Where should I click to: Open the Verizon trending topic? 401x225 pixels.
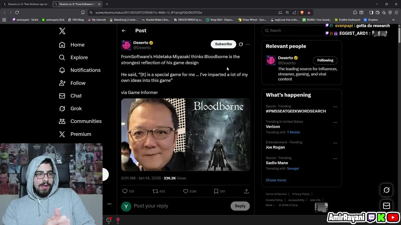tap(273, 127)
